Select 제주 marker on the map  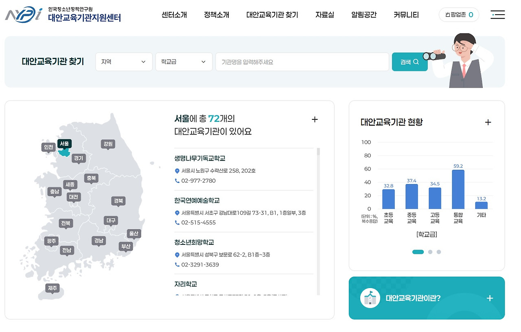(x=53, y=288)
